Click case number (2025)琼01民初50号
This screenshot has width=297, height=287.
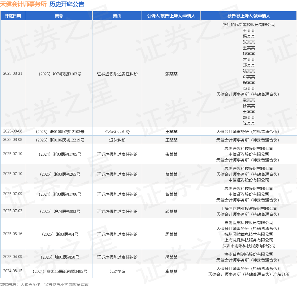pyautogui.click(x=60, y=257)
